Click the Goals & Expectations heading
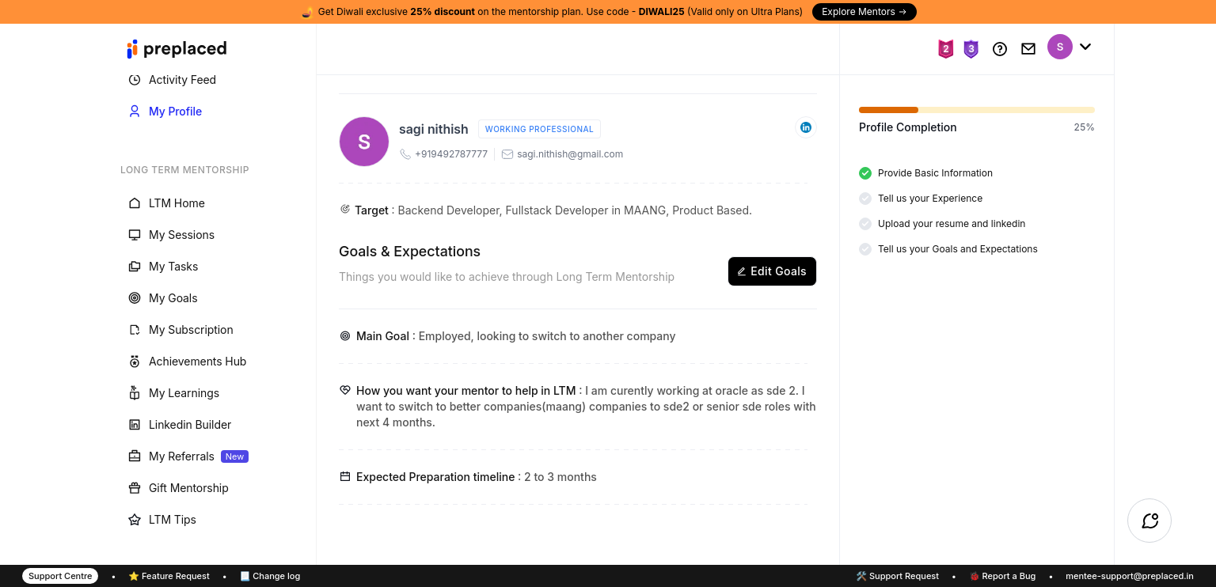 (x=409, y=252)
